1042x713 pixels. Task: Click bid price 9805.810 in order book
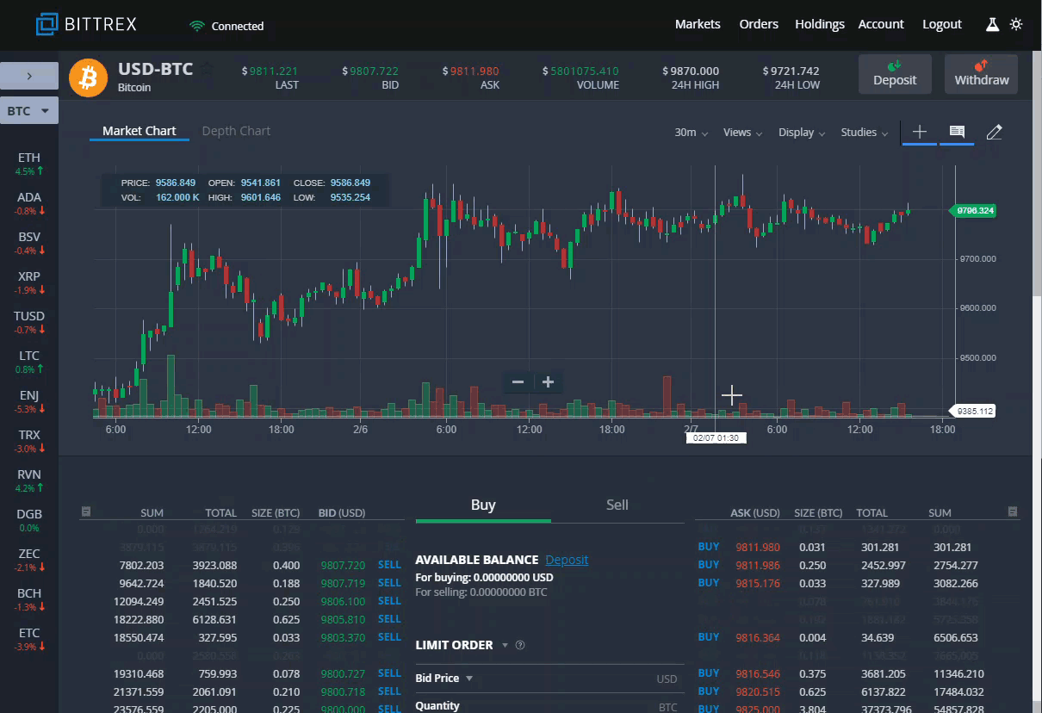coord(343,619)
